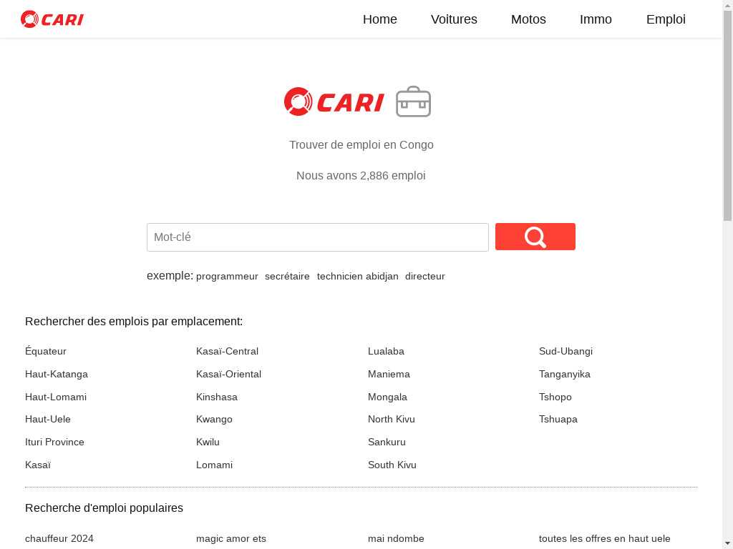View jobs in Kinshasa
Image resolution: width=733 pixels, height=549 pixels.
[217, 397]
